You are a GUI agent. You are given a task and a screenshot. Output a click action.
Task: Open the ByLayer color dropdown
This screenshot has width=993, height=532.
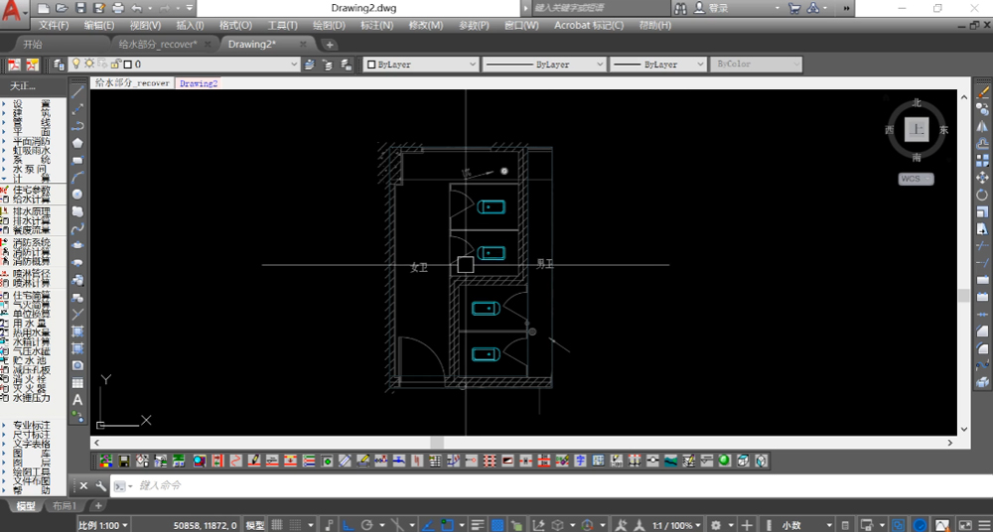click(x=472, y=65)
